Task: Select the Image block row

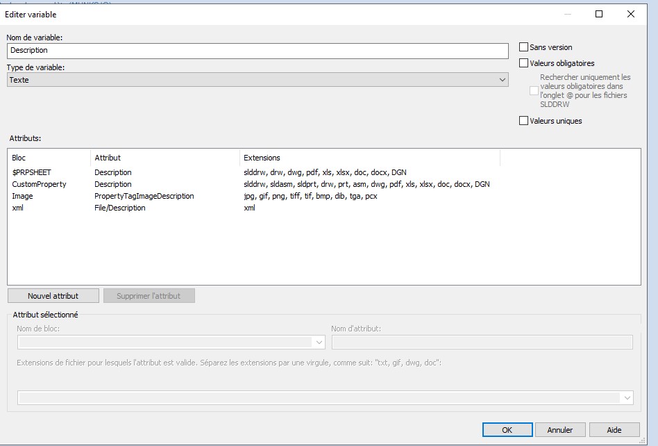Action: coord(22,196)
